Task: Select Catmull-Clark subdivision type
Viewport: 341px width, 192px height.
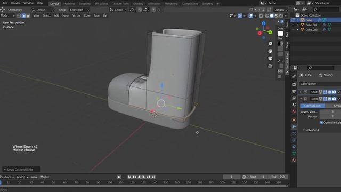Action: (x=313, y=106)
